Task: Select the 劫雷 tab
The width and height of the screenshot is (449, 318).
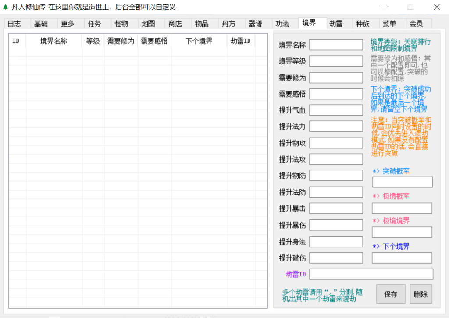Action: pyautogui.click(x=336, y=24)
